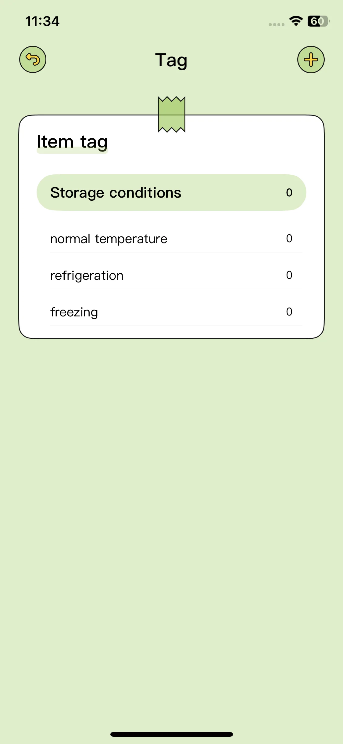The width and height of the screenshot is (343, 744).
Task: Tap the Storage conditions count badge
Action: click(x=289, y=192)
